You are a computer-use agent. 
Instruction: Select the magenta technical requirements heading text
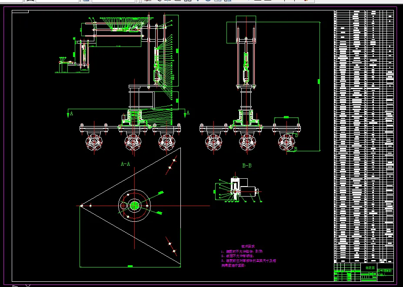pos(248,247)
